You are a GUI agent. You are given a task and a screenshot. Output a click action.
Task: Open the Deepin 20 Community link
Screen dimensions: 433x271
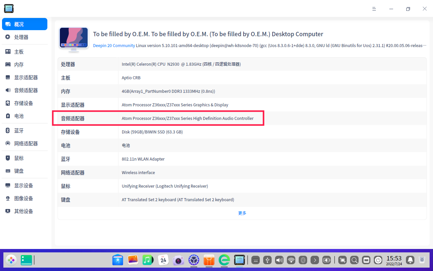114,45
